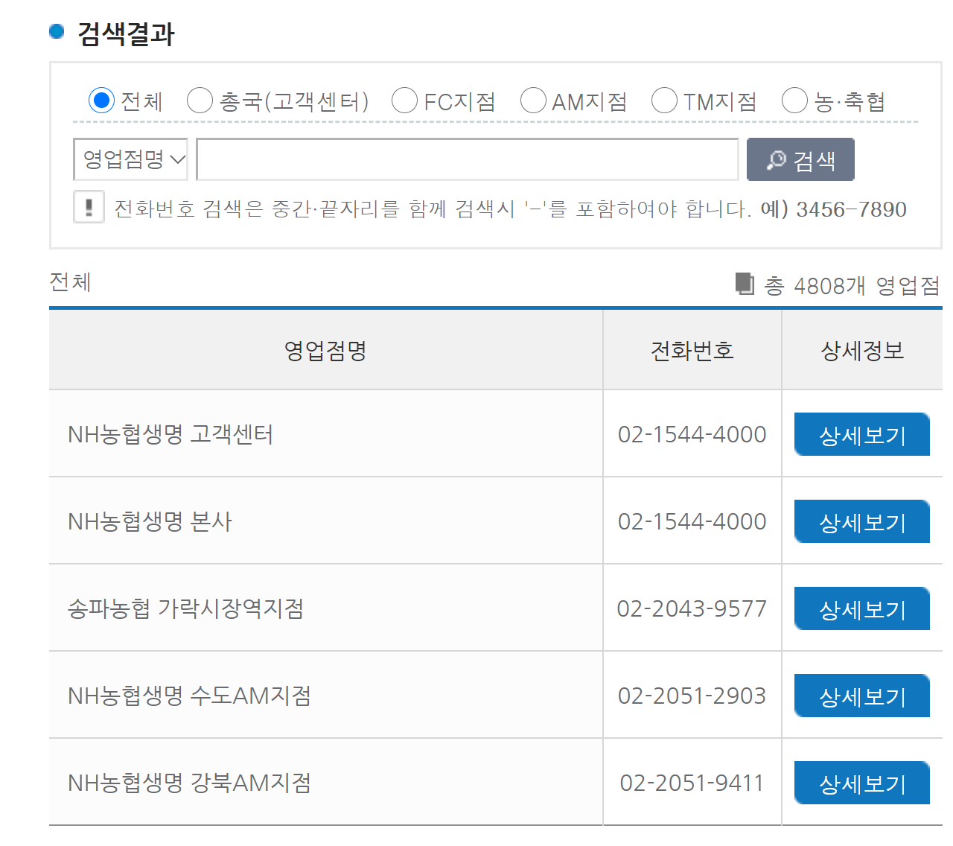
Task: Click phone number 02-2051-9411
Action: pyautogui.click(x=692, y=783)
